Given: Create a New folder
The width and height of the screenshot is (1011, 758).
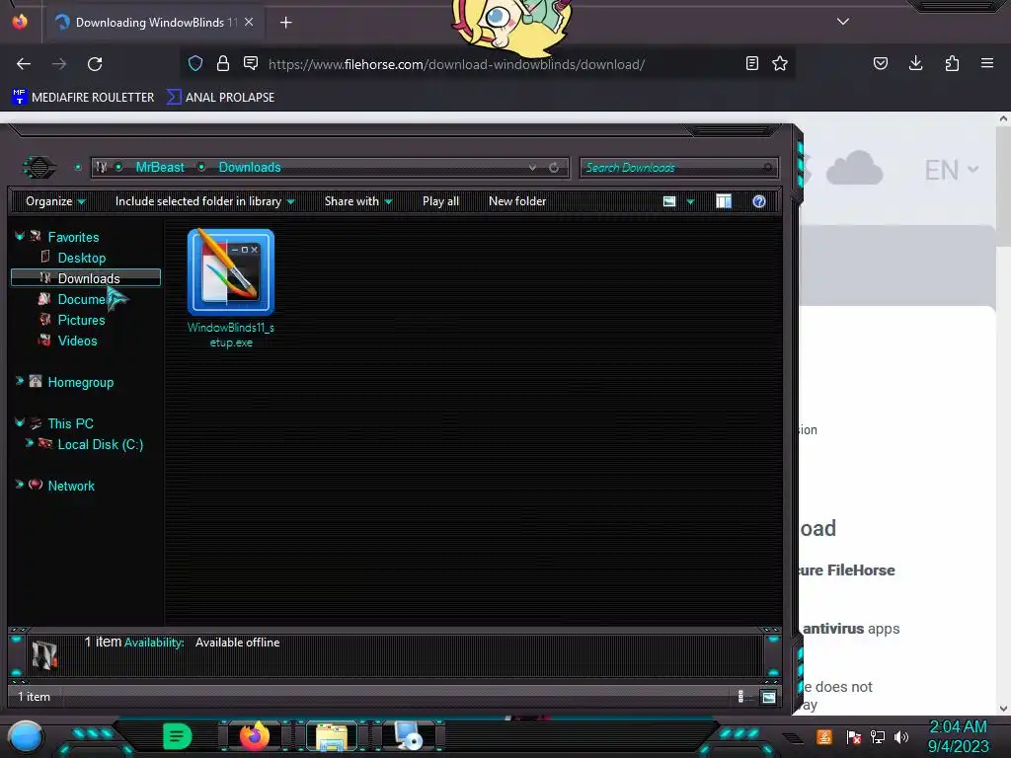Looking at the screenshot, I should coord(517,201).
